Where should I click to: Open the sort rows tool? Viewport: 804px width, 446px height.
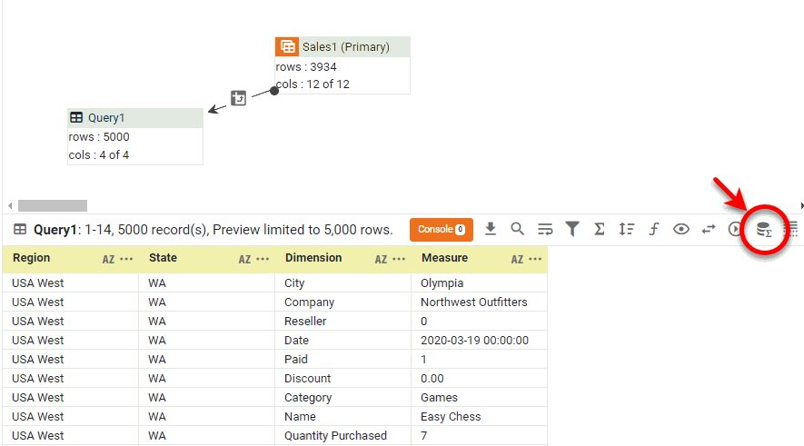[626, 230]
